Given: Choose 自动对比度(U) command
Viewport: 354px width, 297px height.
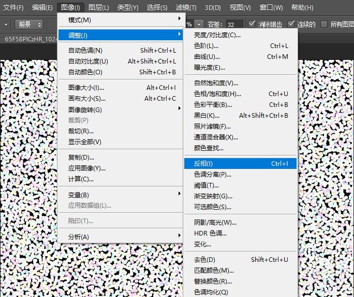Looking at the screenshot, I should 121,61.
